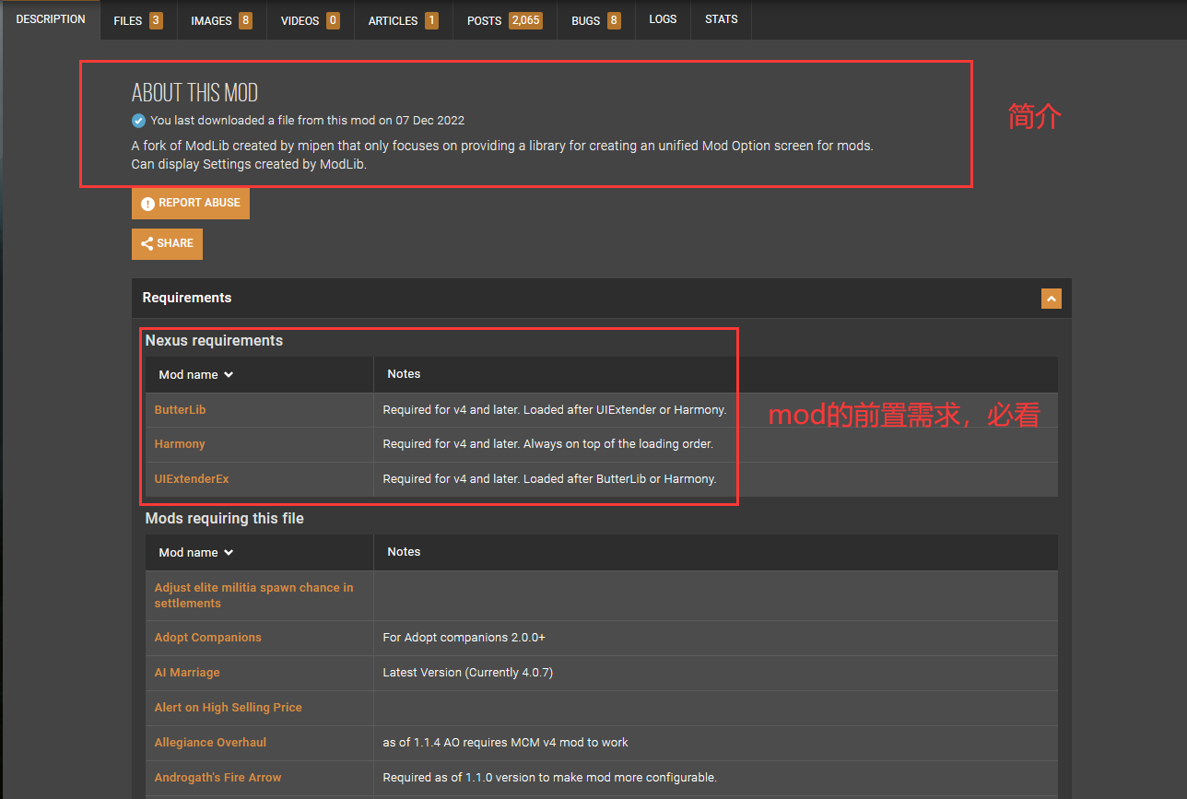Viewport: 1187px width, 799px height.
Task: Click the Bugs count badge 8
Action: pos(614,20)
